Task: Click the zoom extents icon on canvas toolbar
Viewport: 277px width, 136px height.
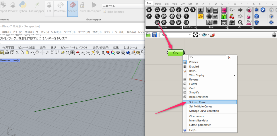Action: pyautogui.click(x=196, y=35)
